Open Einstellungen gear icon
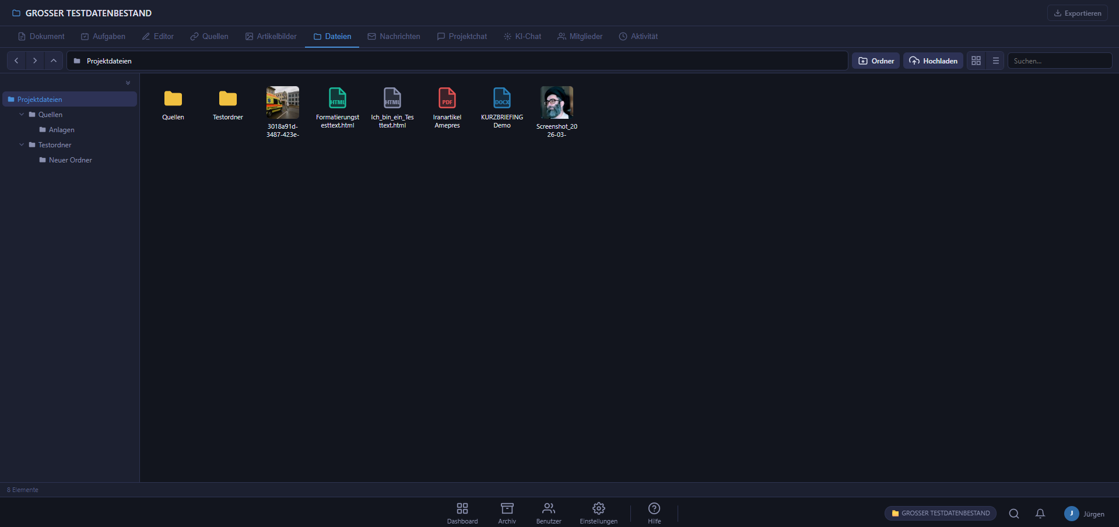The width and height of the screenshot is (1119, 527). click(x=598, y=513)
